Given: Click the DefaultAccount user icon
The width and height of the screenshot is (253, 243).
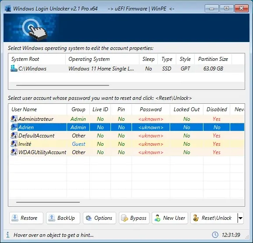Looking at the screenshot, I should (14, 136).
